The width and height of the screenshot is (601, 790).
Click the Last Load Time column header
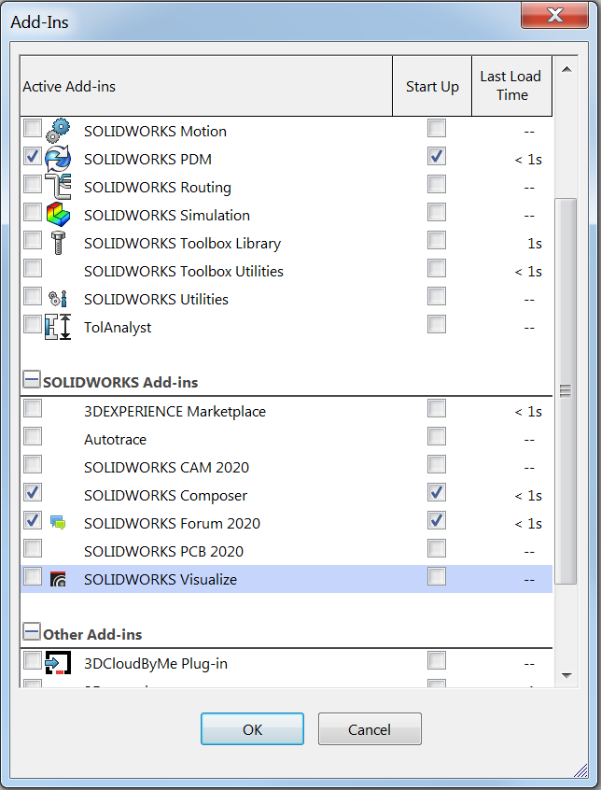click(x=511, y=86)
